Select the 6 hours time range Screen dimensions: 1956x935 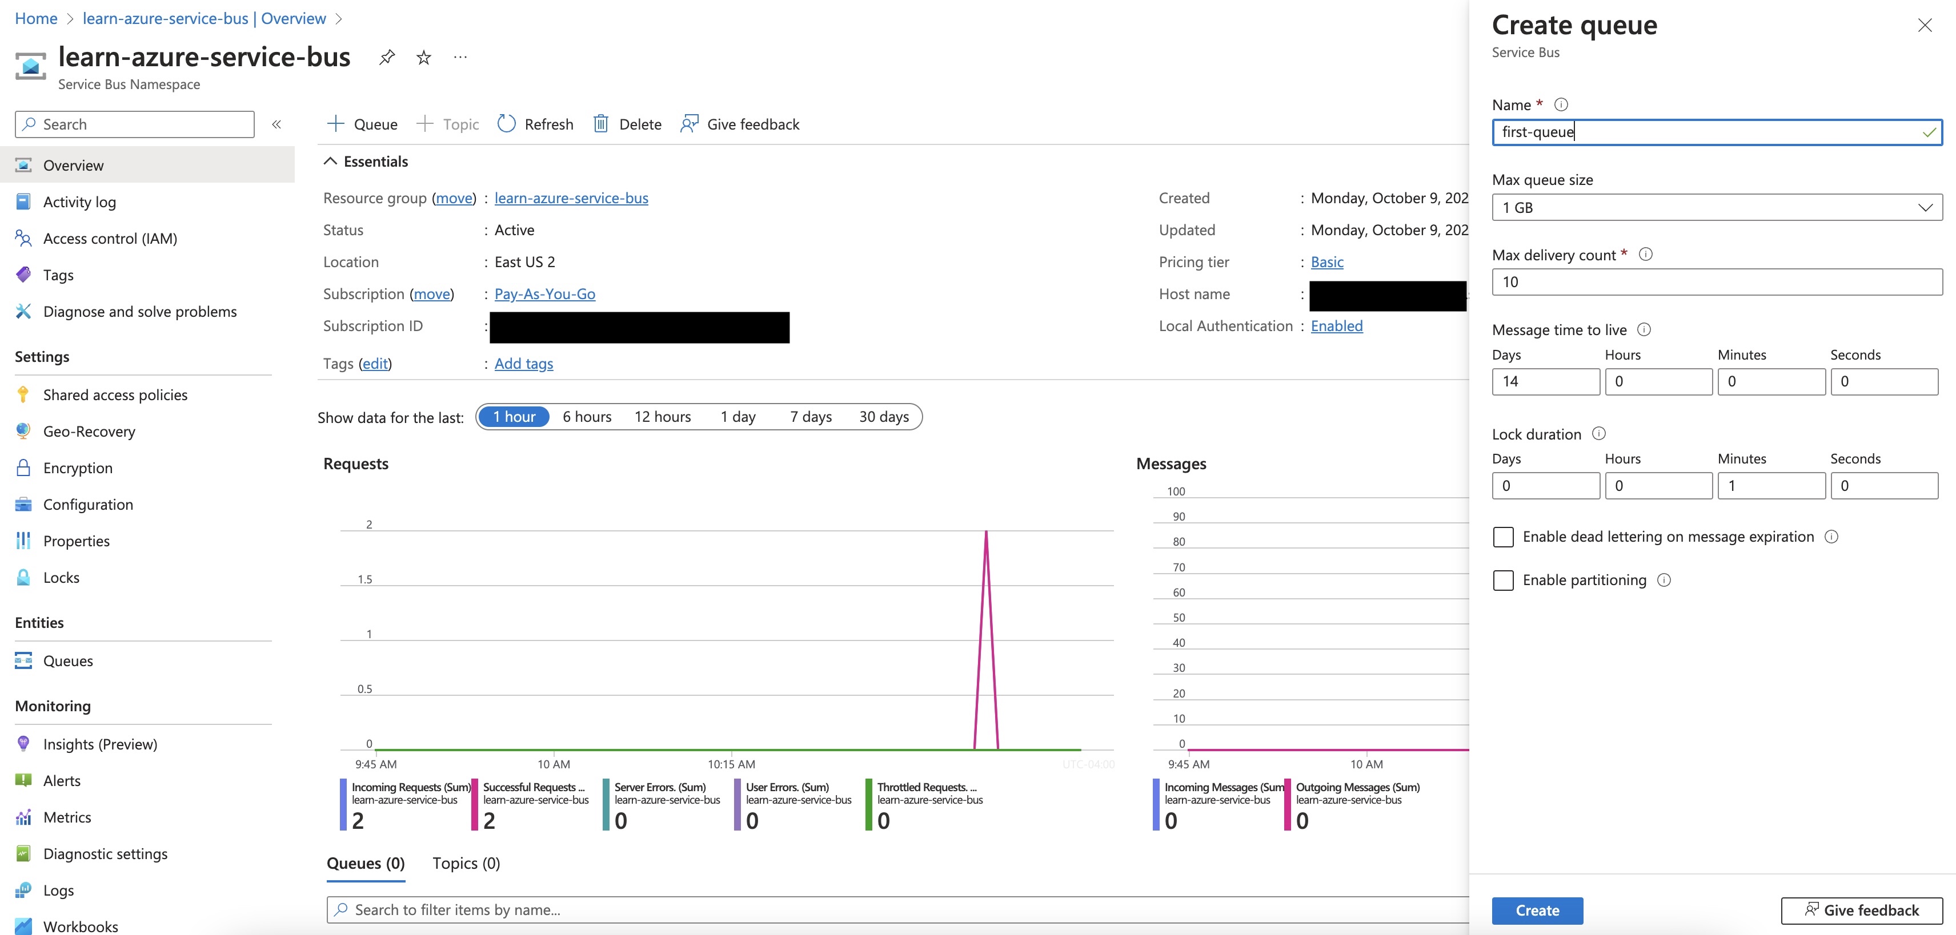point(586,417)
